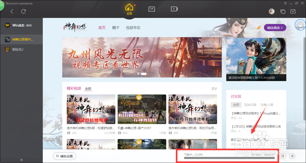The width and height of the screenshot is (306, 163).
Task: Open the hamburger menu in title bar
Action: click(x=285, y=3)
